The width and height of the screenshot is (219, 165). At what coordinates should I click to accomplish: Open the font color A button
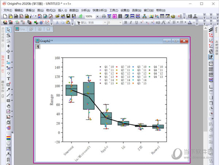pos(189,23)
